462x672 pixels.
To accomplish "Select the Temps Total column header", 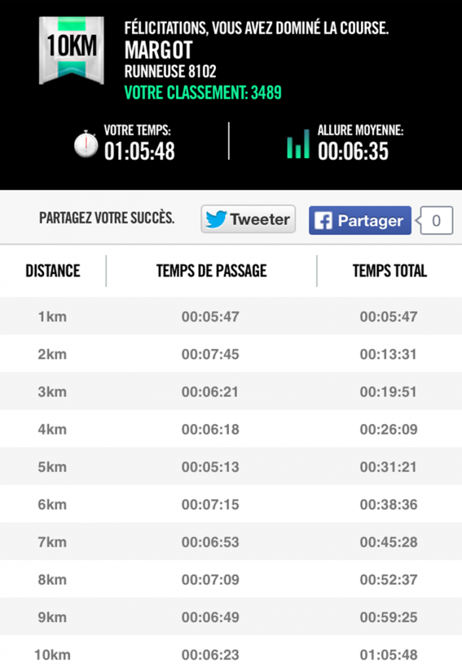I will [x=389, y=270].
